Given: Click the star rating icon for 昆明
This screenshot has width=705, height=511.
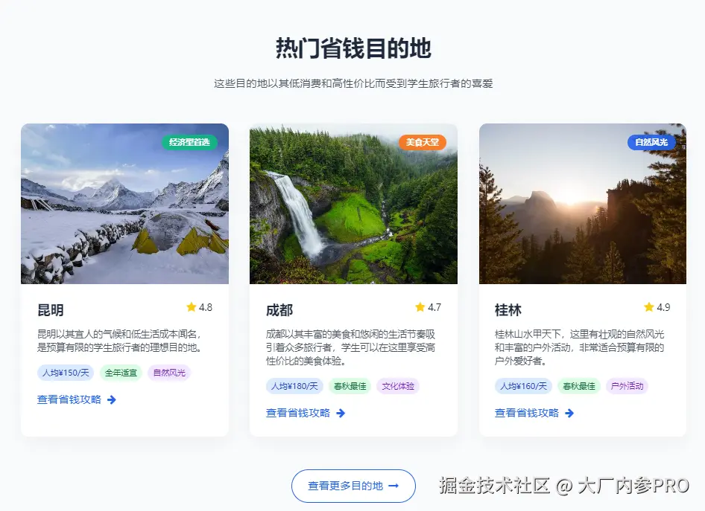Looking at the screenshot, I should click(x=191, y=307).
